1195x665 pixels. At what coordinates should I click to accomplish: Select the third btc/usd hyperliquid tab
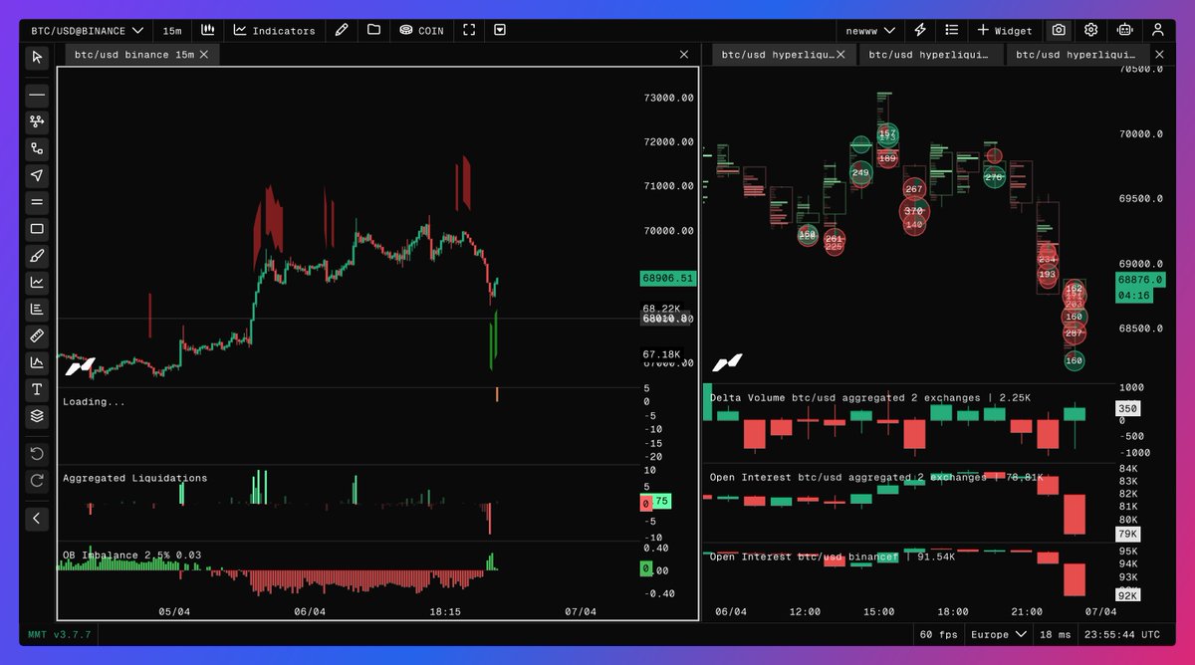pos(1079,55)
